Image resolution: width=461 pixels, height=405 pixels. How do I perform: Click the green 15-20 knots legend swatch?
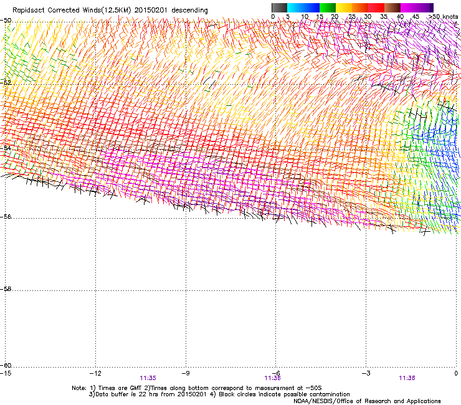click(328, 7)
